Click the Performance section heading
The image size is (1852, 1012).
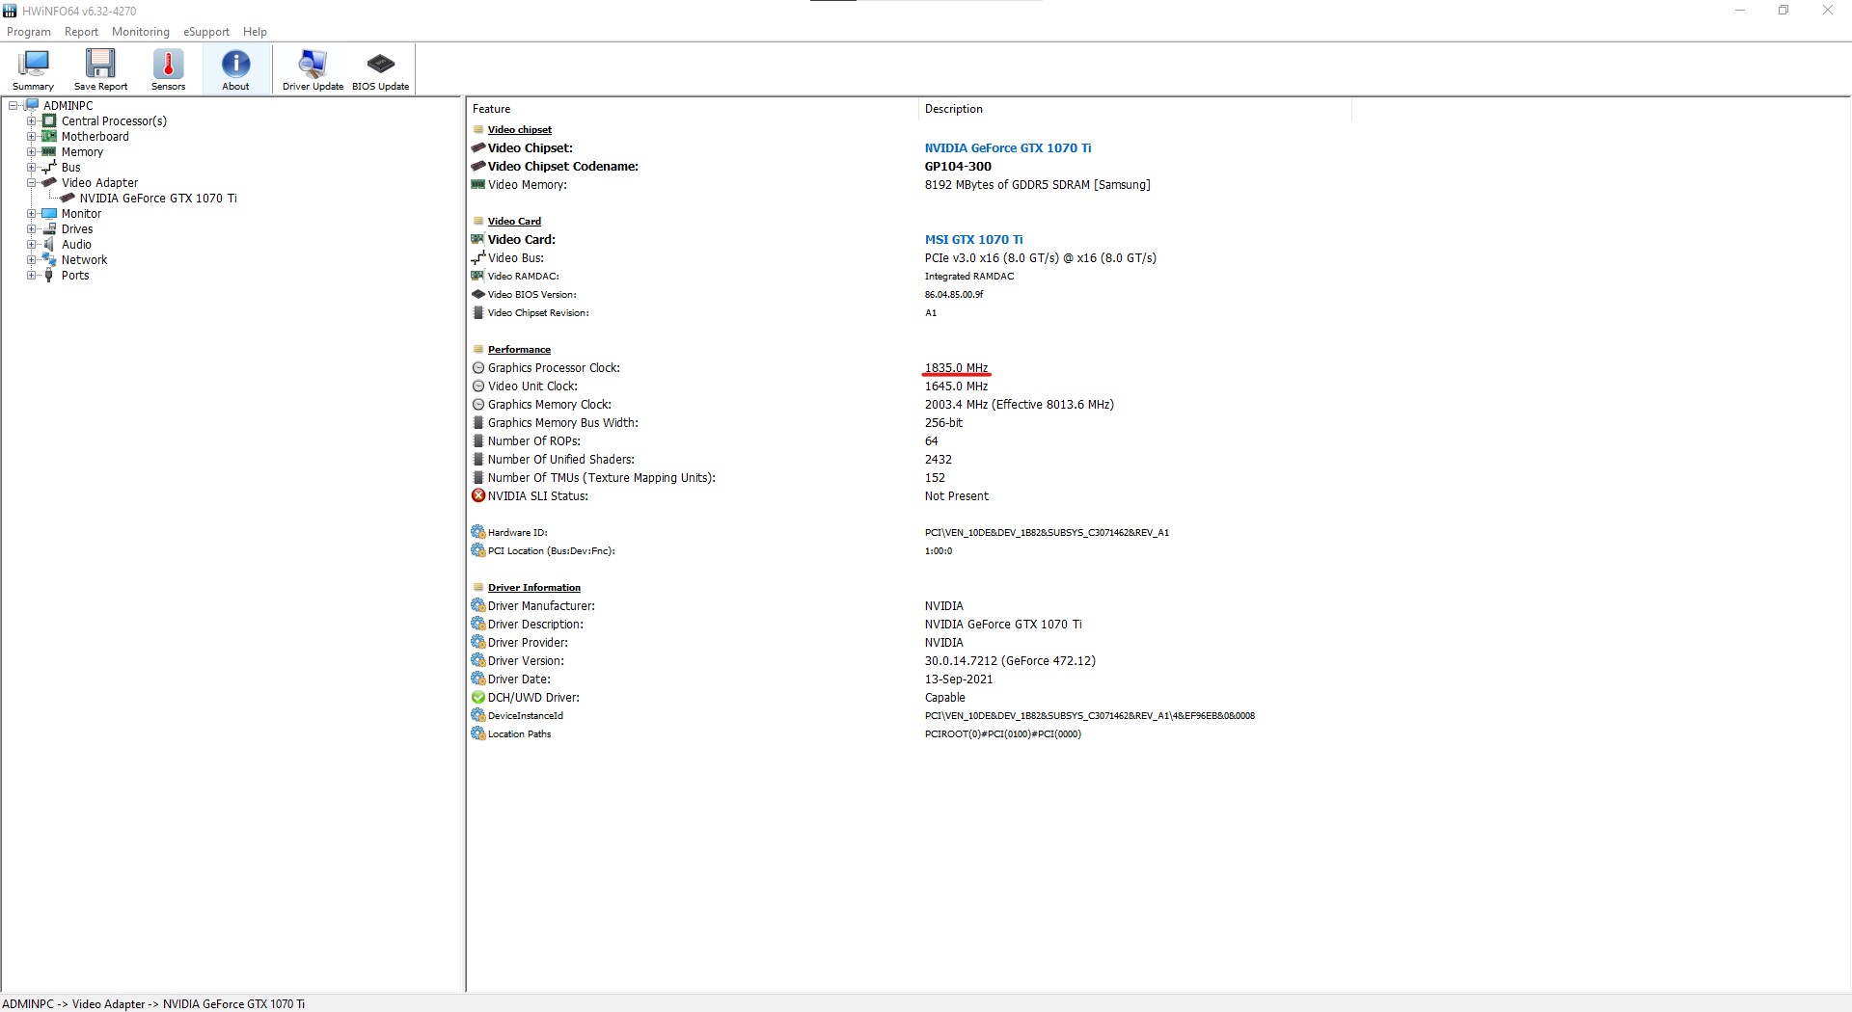point(519,349)
